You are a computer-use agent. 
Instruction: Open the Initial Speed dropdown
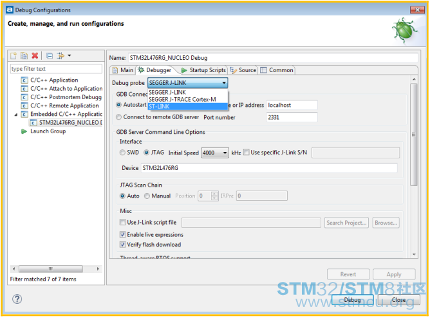tap(215, 153)
